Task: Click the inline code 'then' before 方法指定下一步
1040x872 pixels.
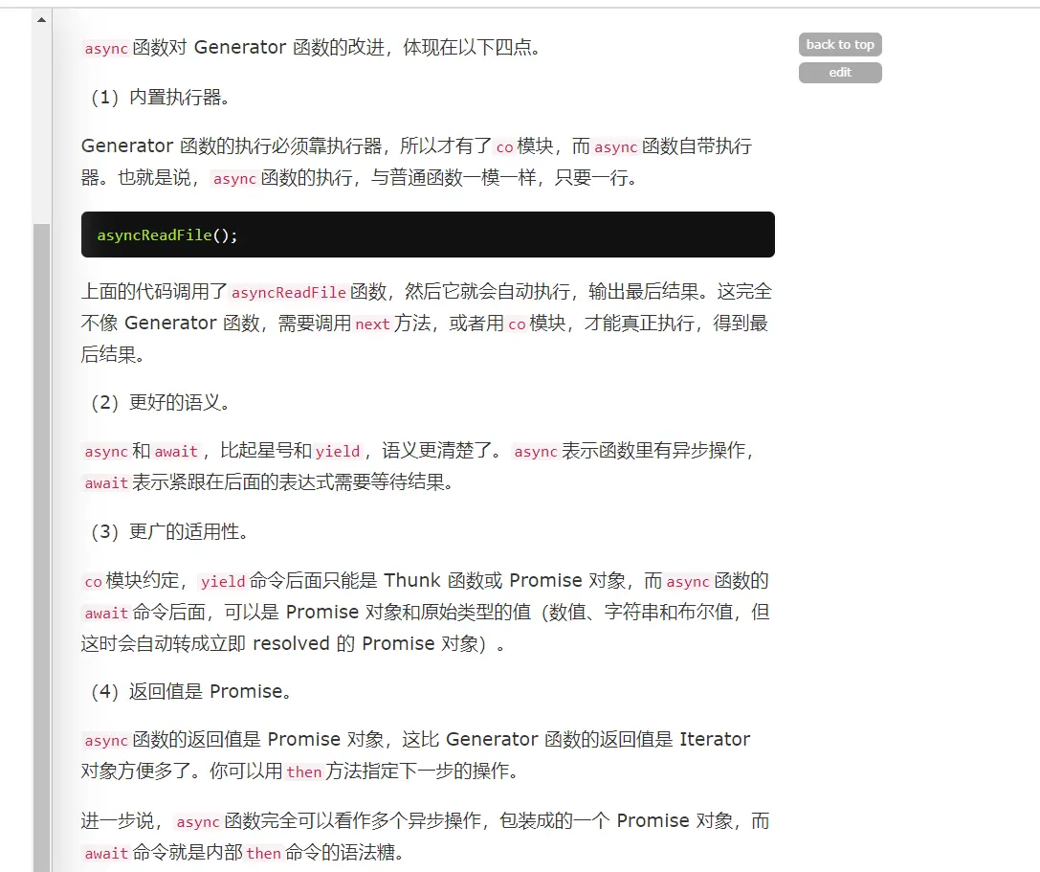Action: click(304, 771)
